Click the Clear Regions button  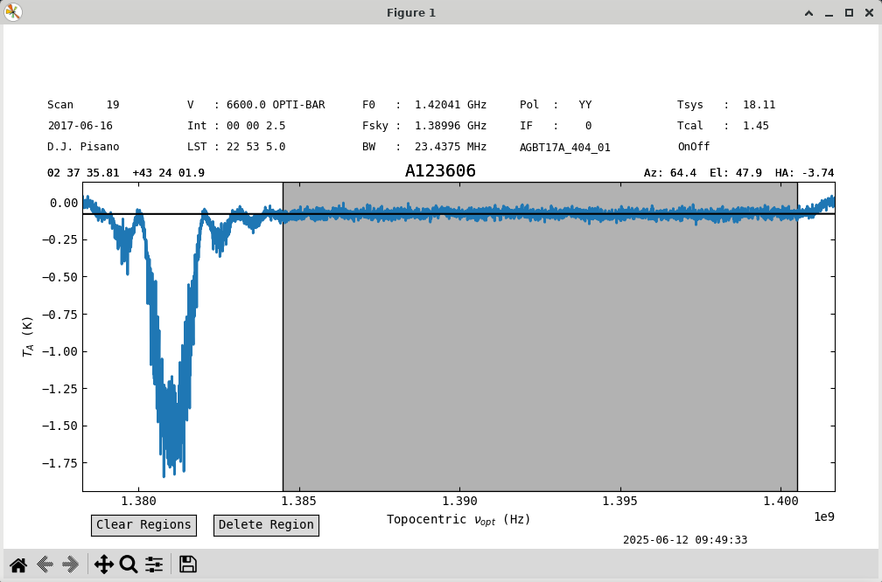pyautogui.click(x=144, y=525)
